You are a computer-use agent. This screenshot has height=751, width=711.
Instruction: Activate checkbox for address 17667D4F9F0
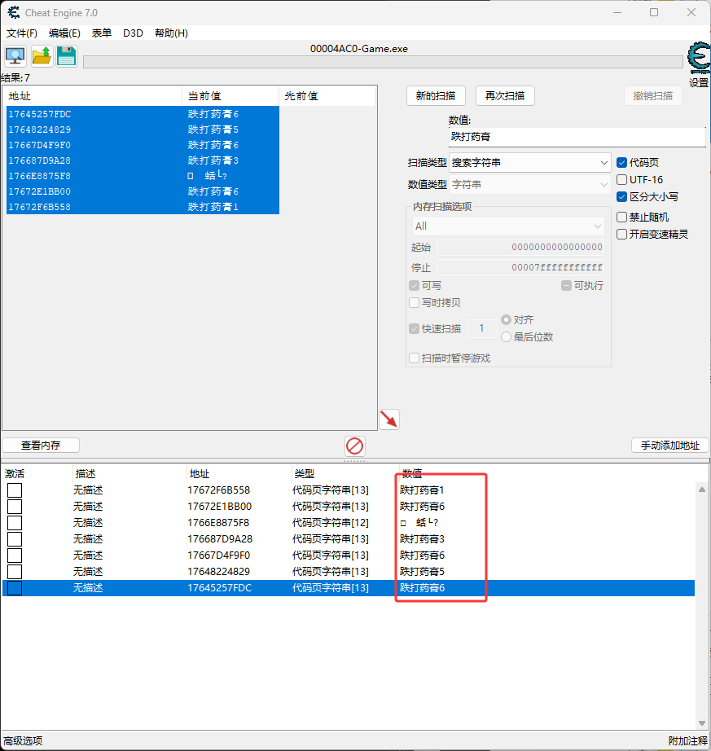tap(15, 556)
